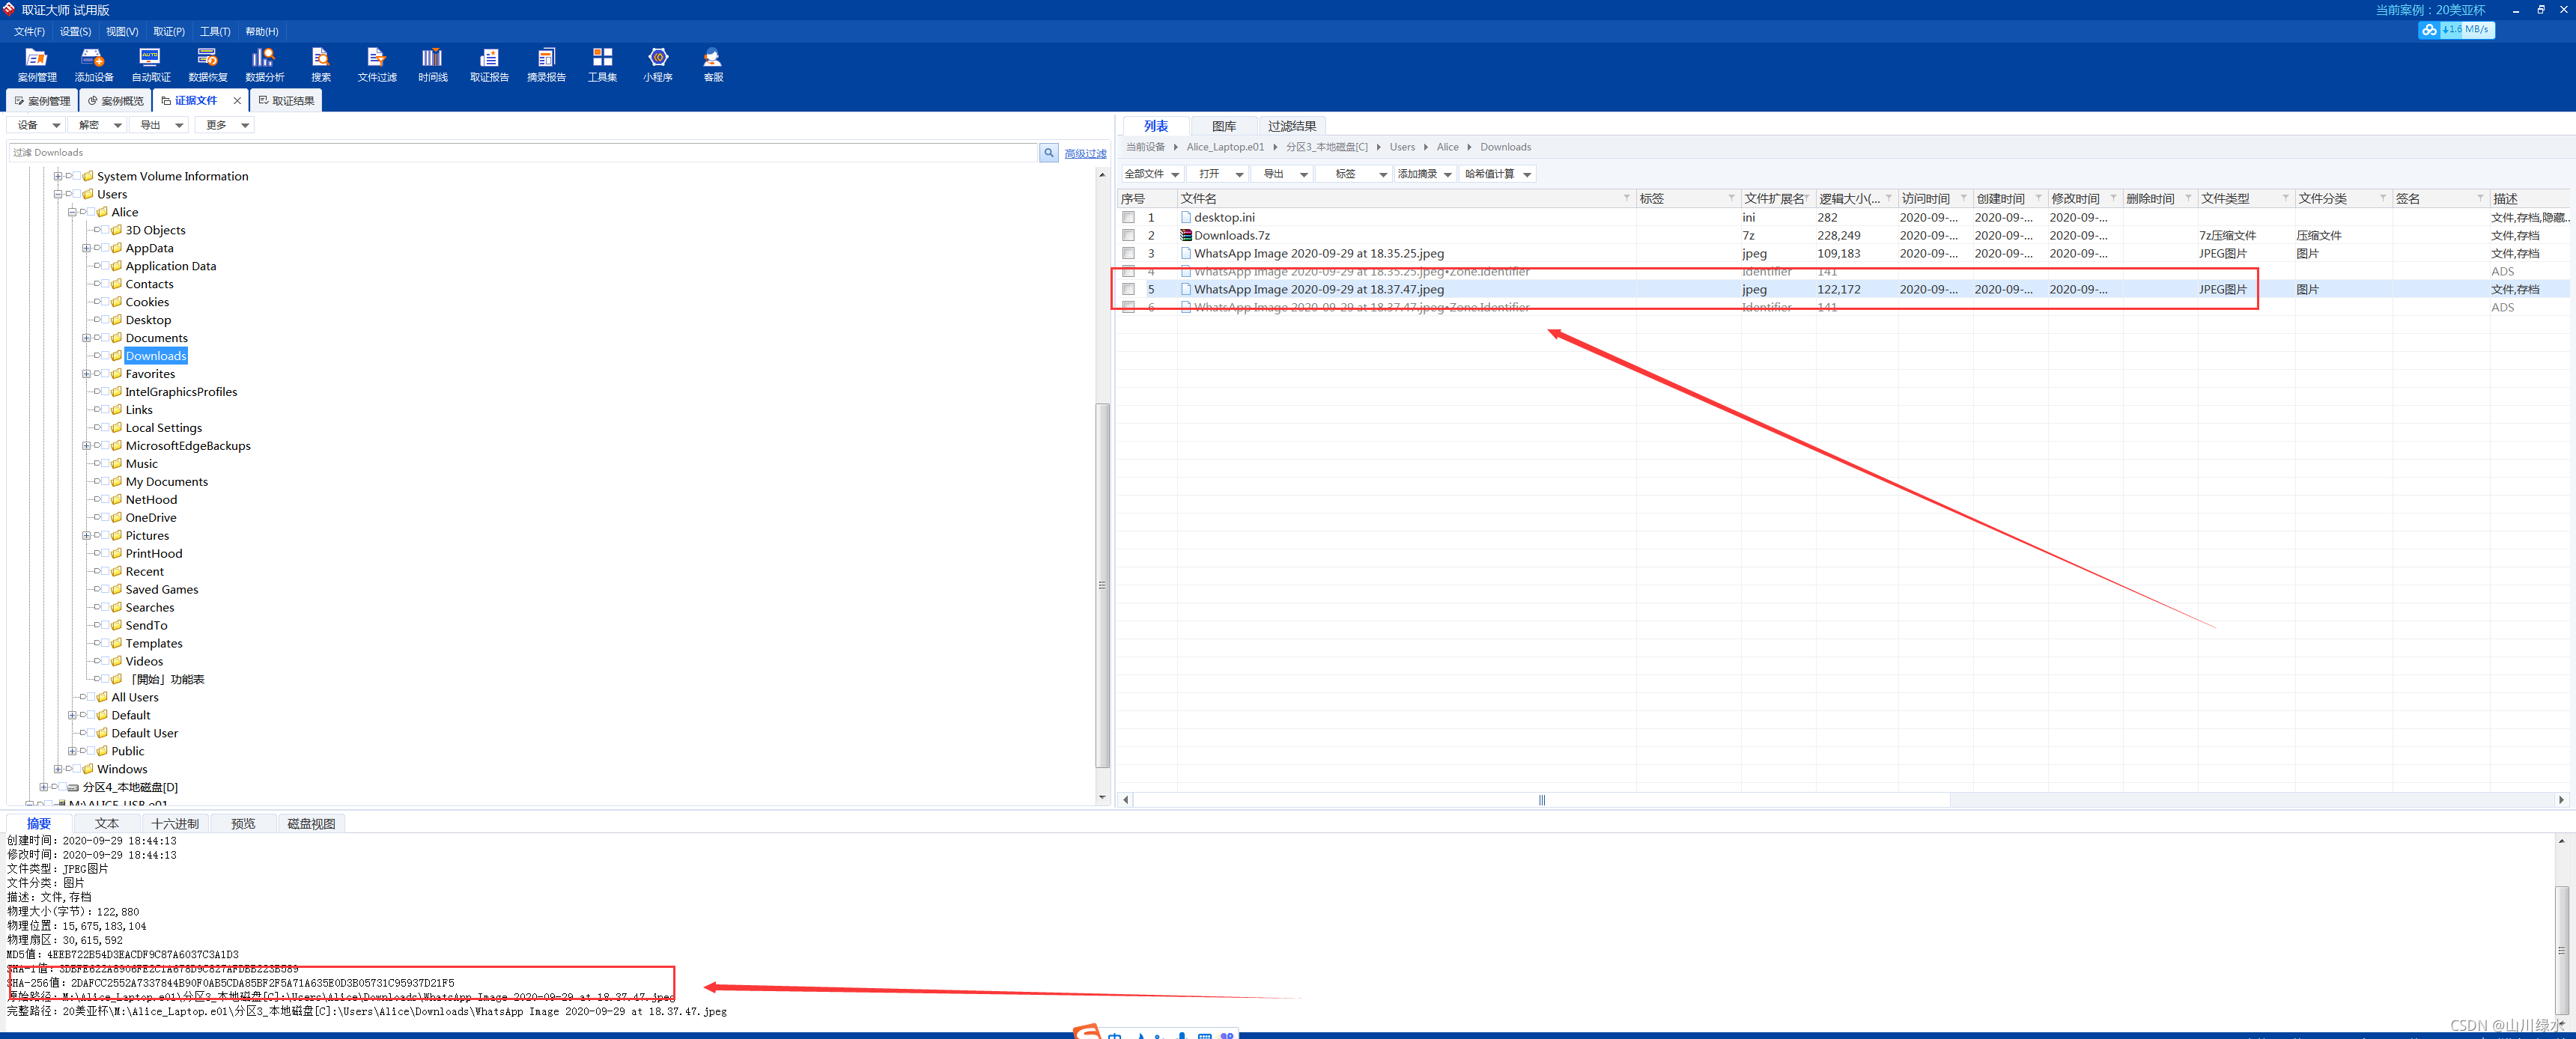Screen dimensions: 2576x1039
Task: Check the Pictures folder checkbox in tree
Action: (105, 536)
